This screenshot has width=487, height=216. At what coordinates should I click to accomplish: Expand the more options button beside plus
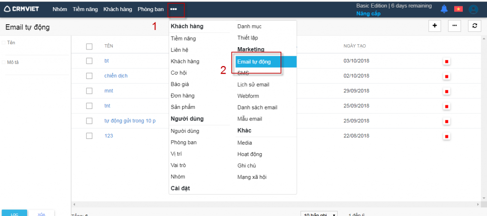click(455, 26)
